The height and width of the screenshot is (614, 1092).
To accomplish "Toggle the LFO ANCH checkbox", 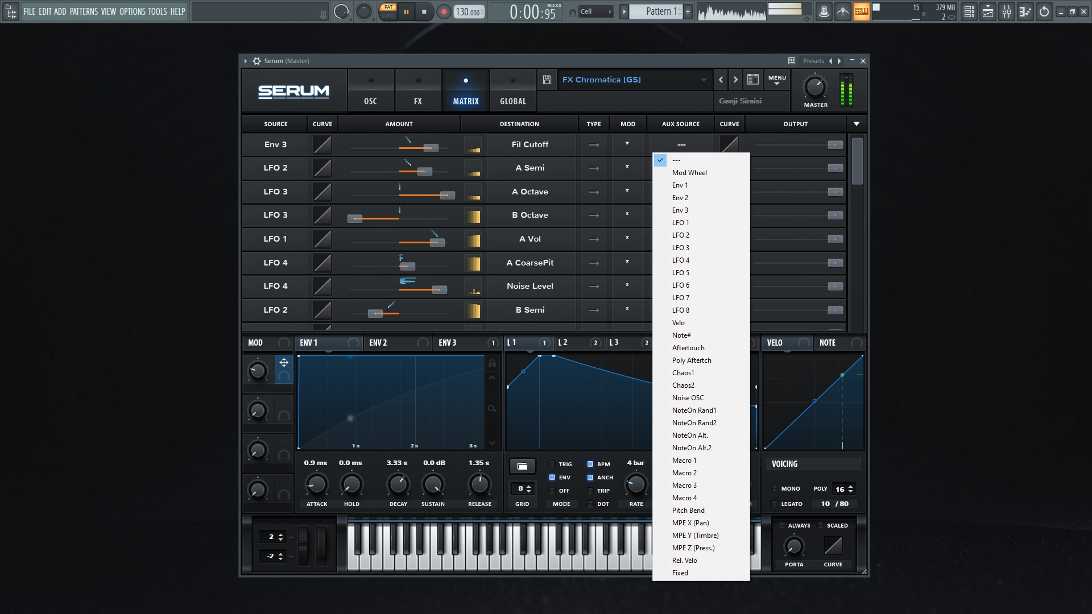I will [590, 477].
